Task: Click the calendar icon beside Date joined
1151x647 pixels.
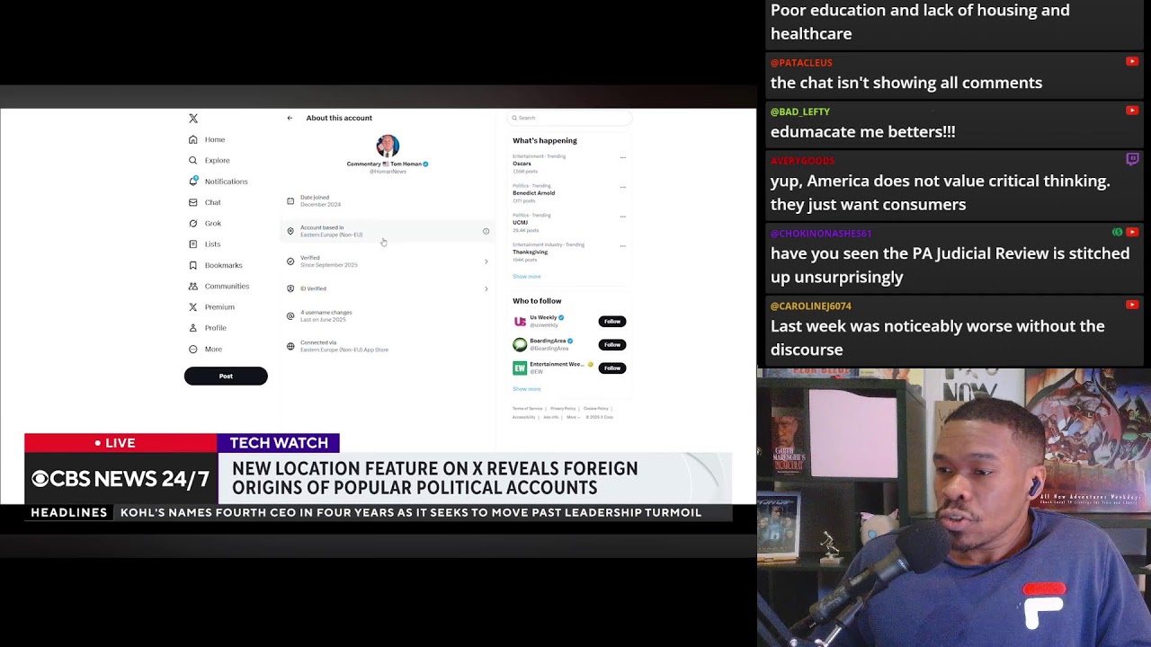Action: point(290,201)
